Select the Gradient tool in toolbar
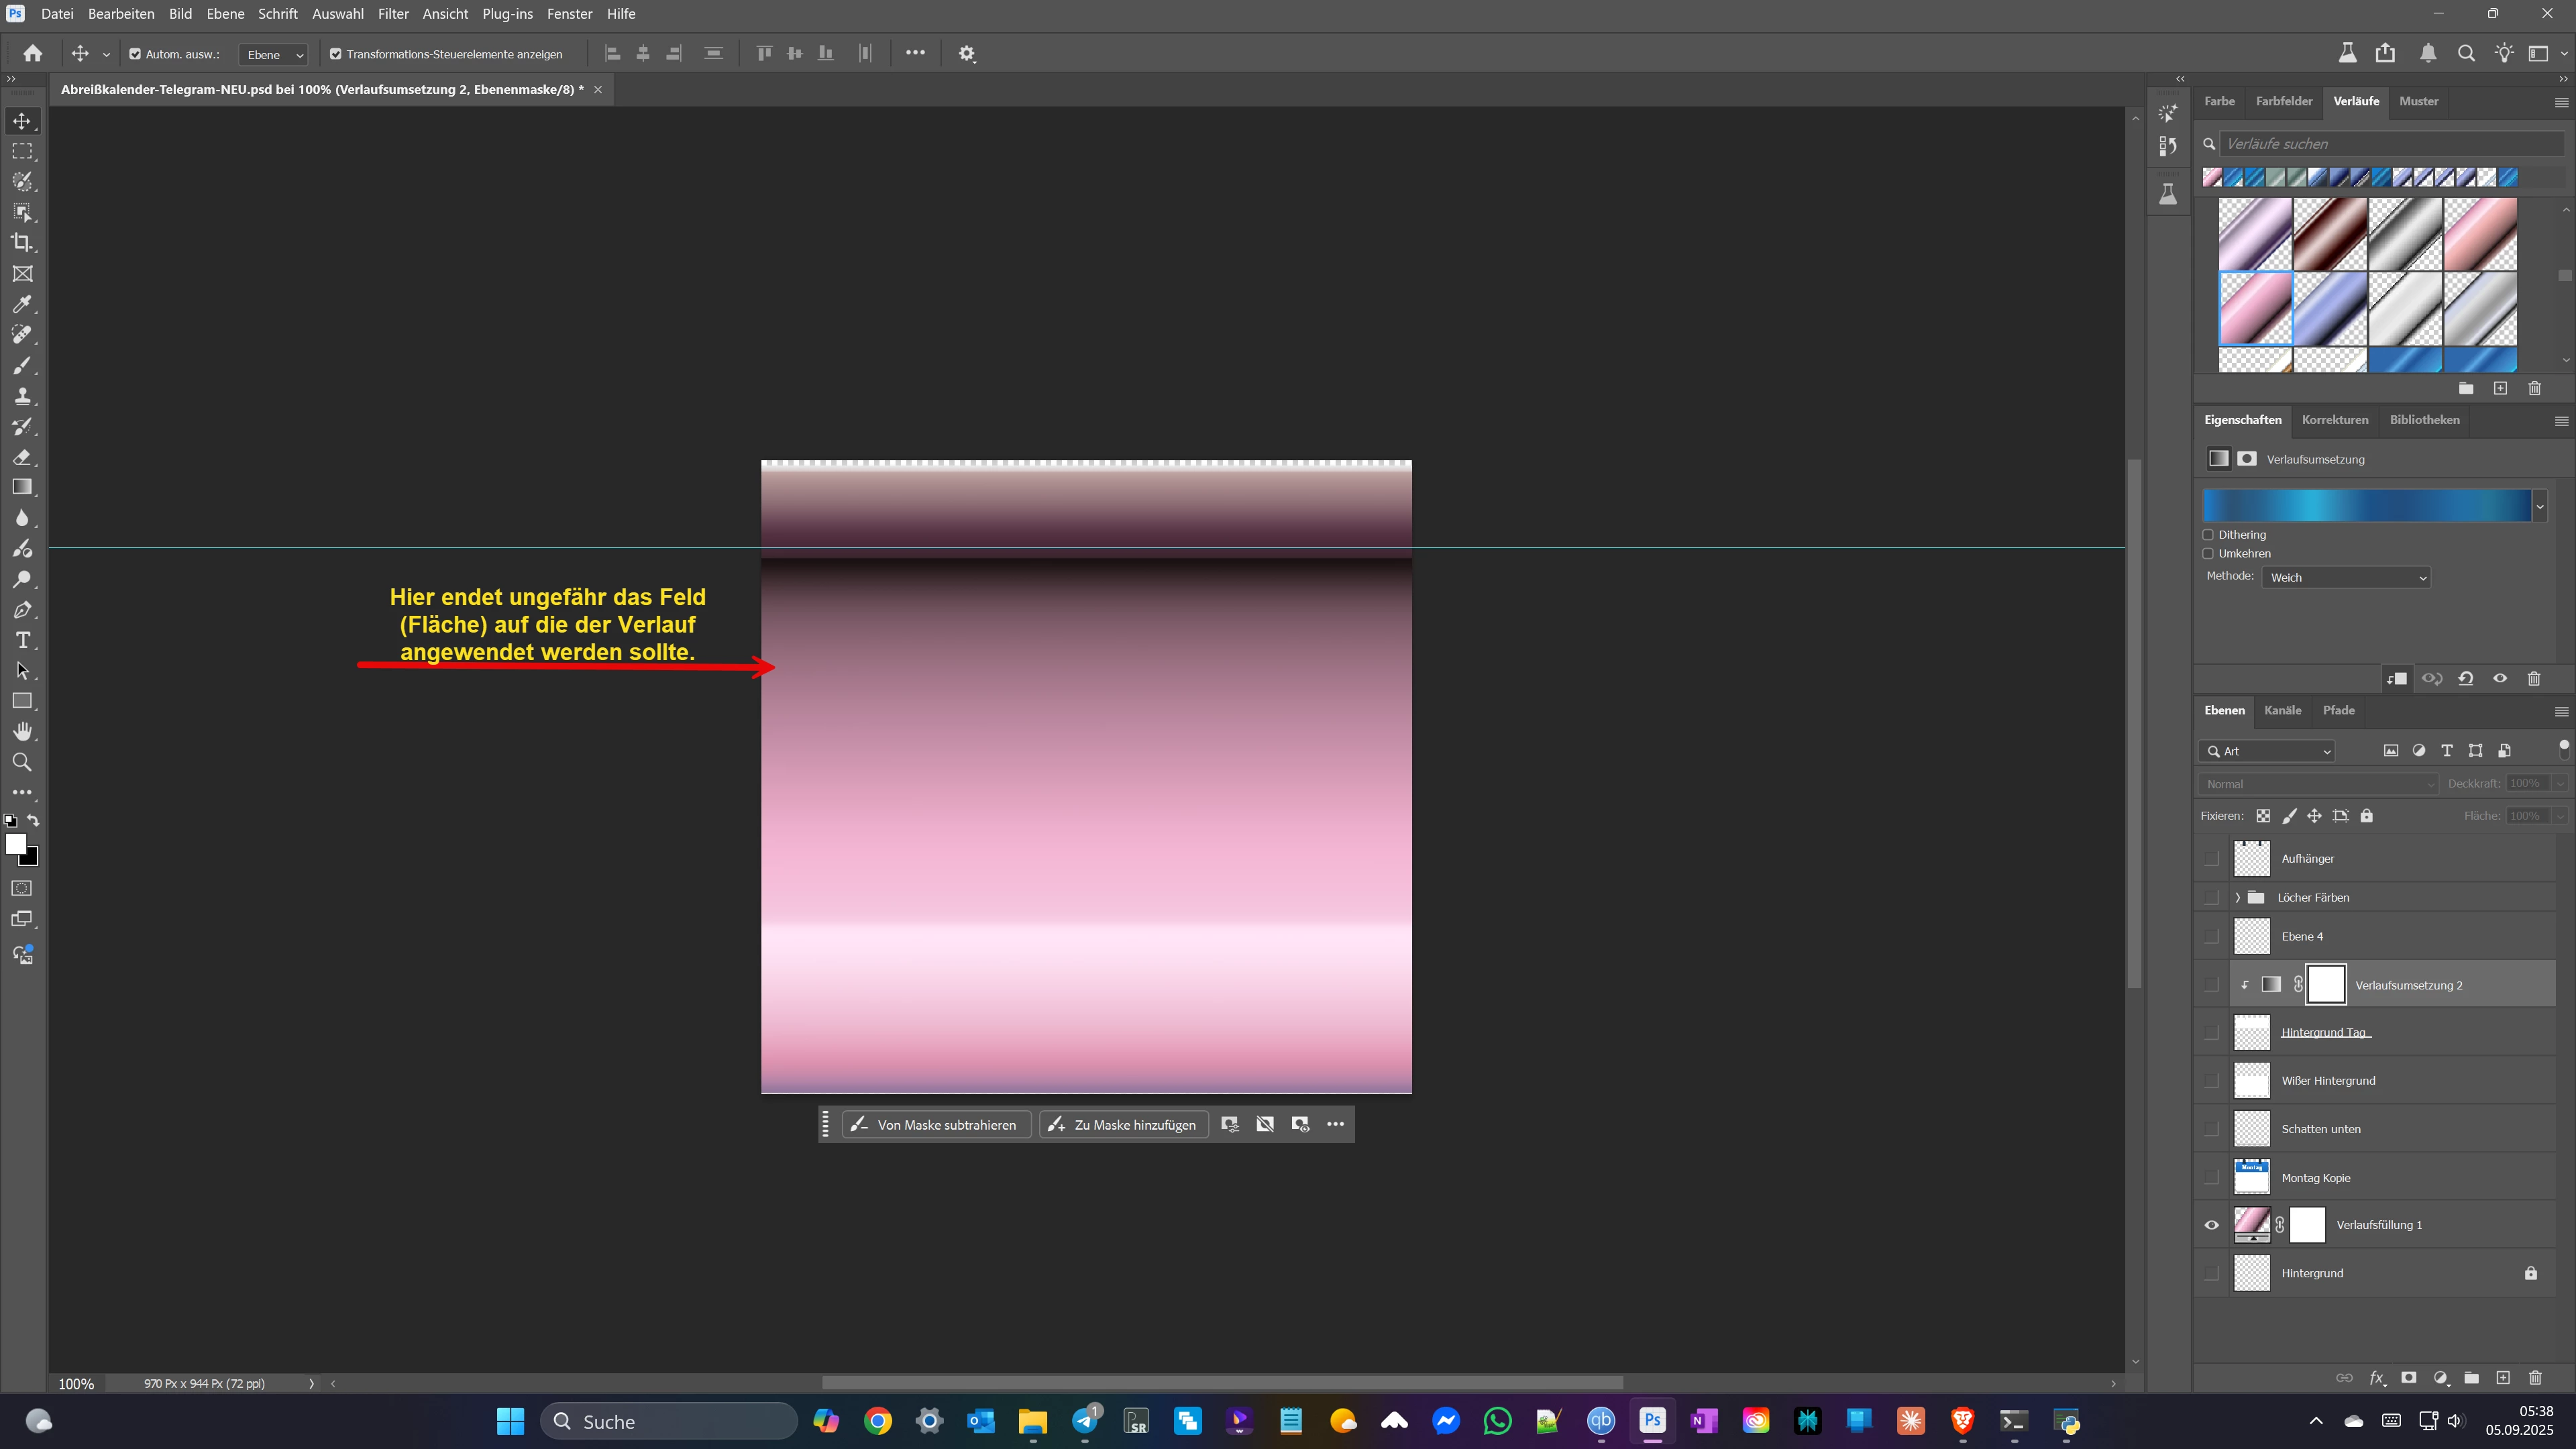 click(x=22, y=487)
